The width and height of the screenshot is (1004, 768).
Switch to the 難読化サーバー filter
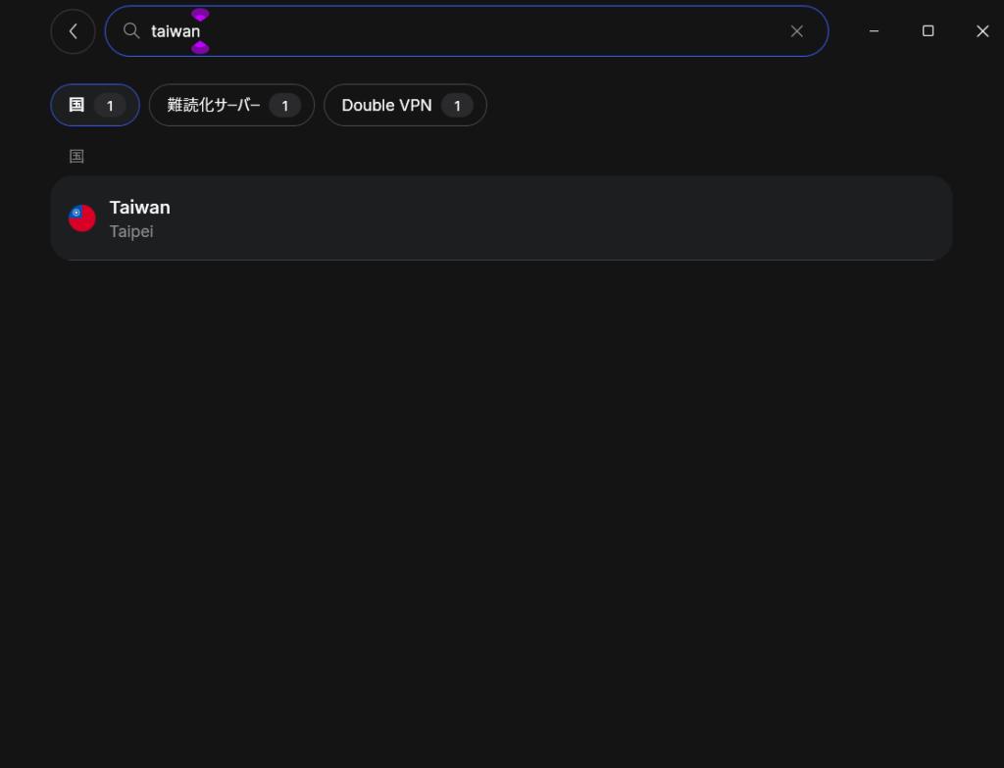231,105
